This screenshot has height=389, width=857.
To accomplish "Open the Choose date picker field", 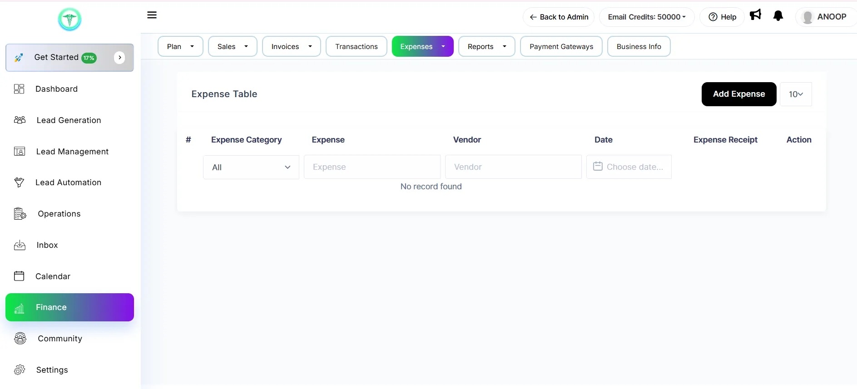I will pos(629,167).
